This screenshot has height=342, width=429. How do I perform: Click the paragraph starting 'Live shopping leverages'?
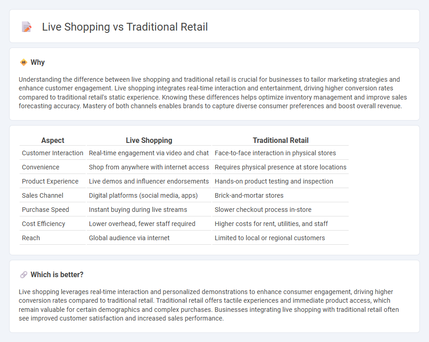pyautogui.click(x=209, y=305)
